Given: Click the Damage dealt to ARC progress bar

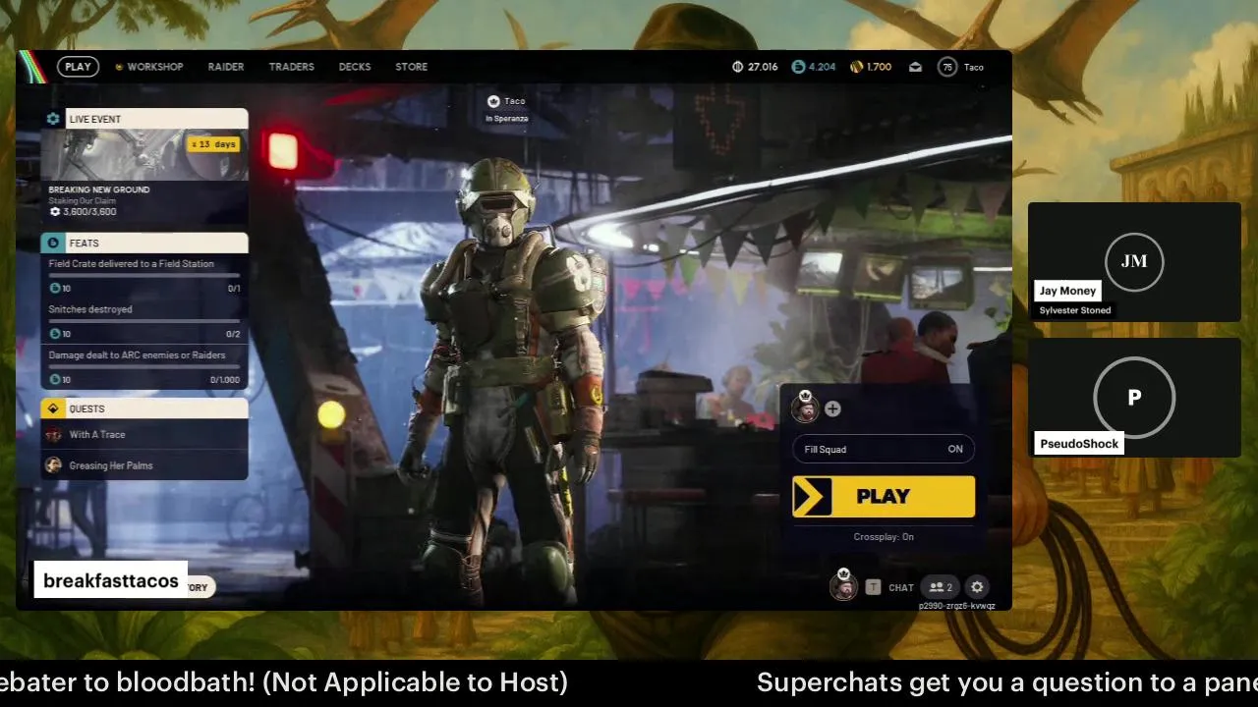Looking at the screenshot, I should point(144,367).
